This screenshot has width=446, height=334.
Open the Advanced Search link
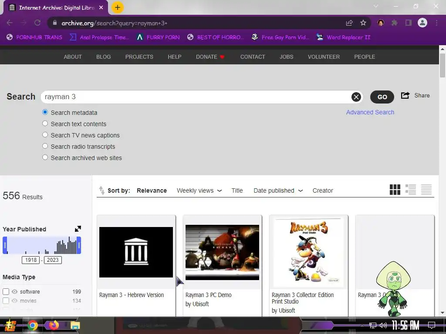pyautogui.click(x=370, y=112)
